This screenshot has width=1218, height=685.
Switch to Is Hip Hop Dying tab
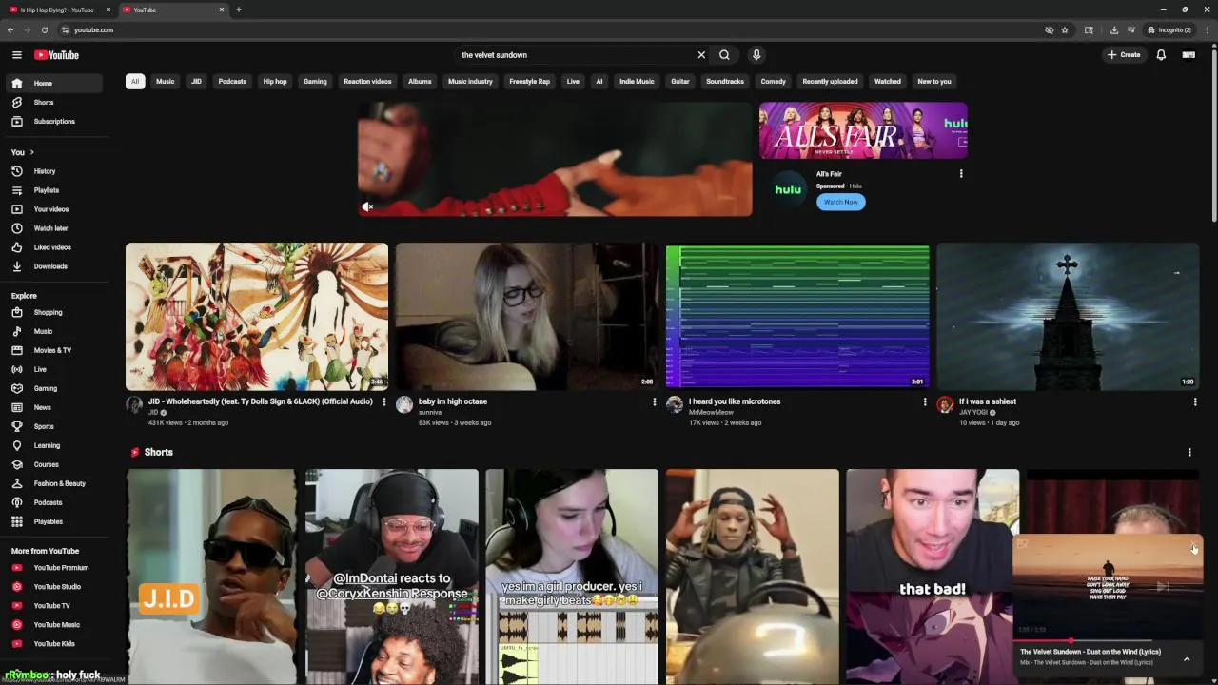tap(57, 10)
